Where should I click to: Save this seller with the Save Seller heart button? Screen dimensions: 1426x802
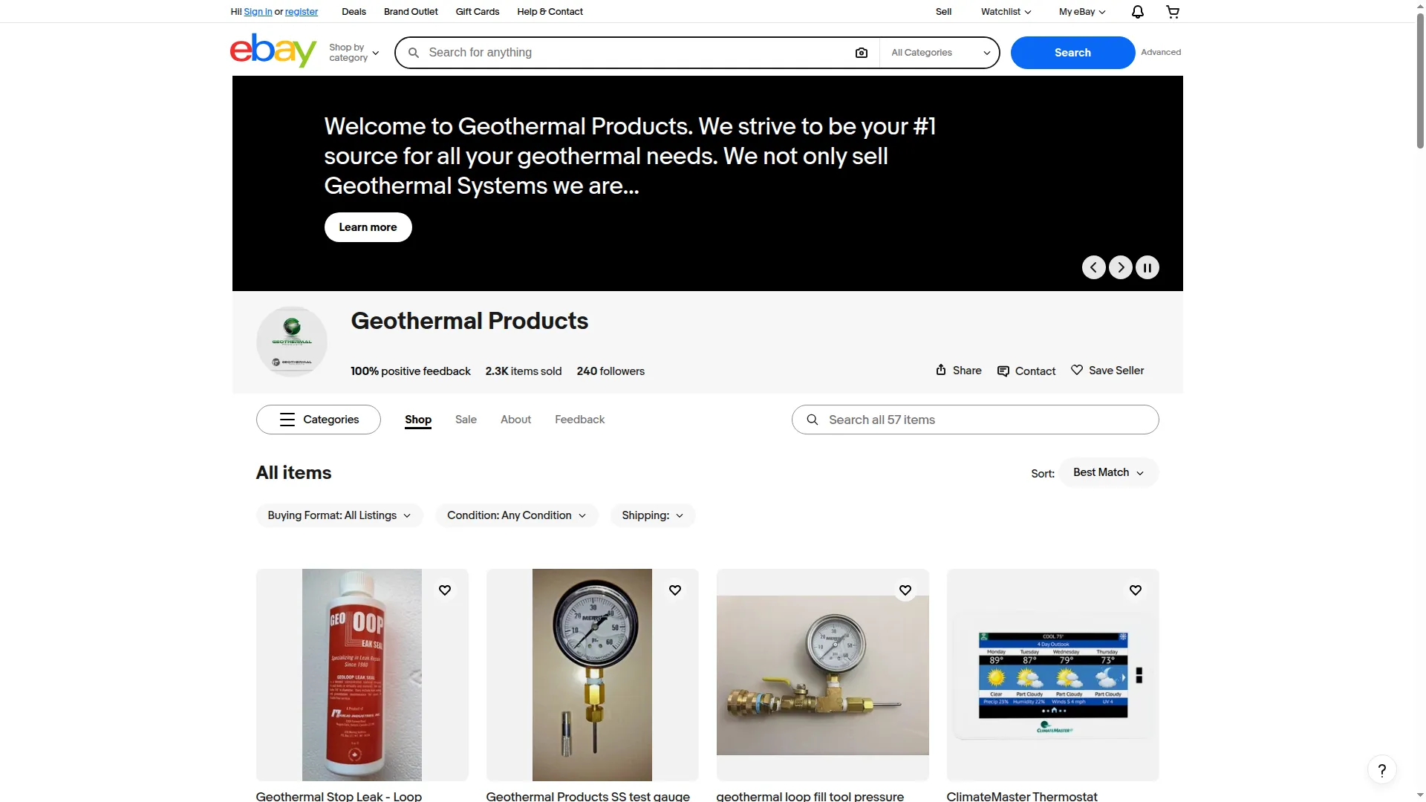[1107, 371]
